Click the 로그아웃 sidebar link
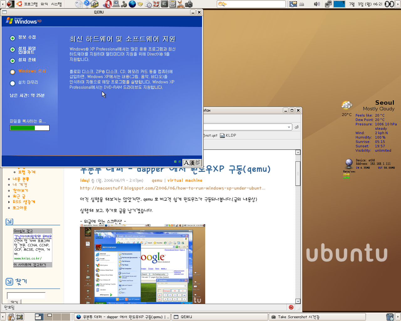 coord(20,208)
